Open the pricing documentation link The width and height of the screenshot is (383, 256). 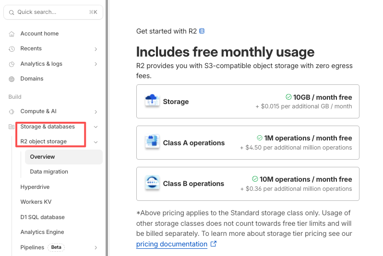172,244
